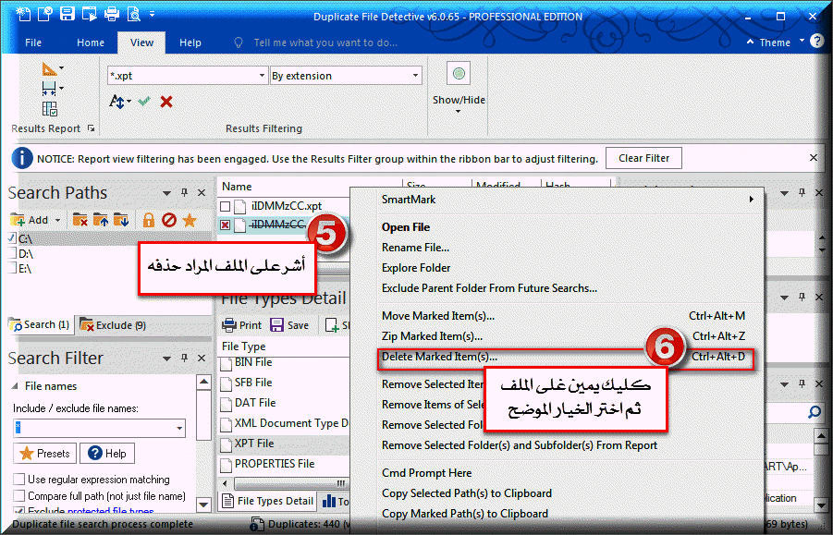Close the Search Filter panel

pyautogui.click(x=202, y=359)
